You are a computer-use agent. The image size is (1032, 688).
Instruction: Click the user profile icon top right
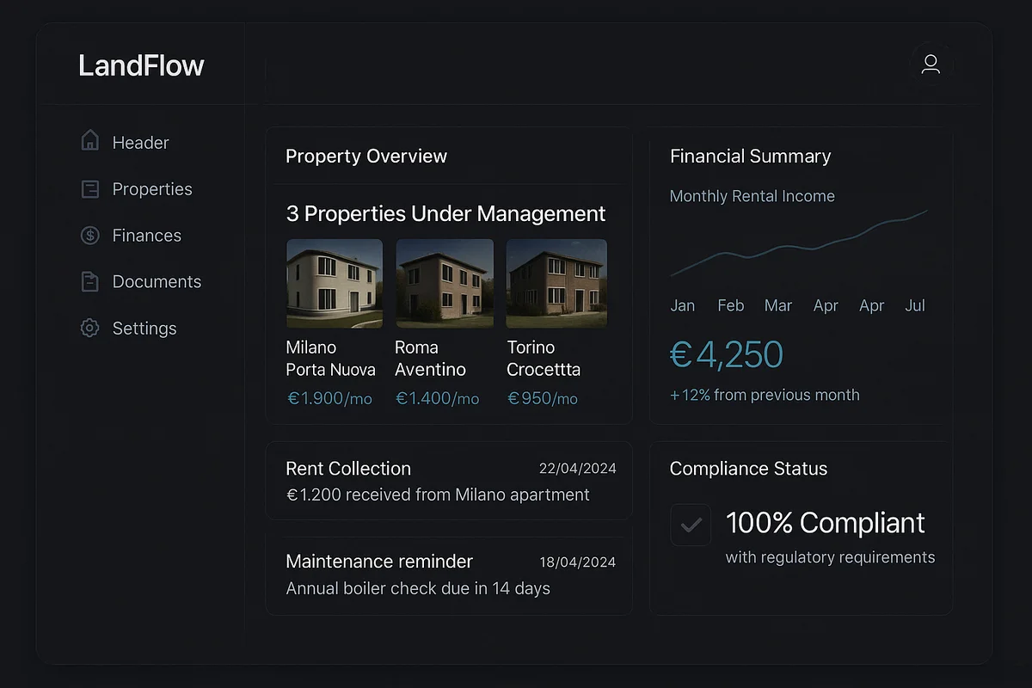coord(931,64)
